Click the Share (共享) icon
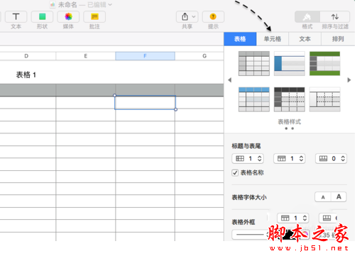The width and height of the screenshot is (357, 256). [185, 17]
